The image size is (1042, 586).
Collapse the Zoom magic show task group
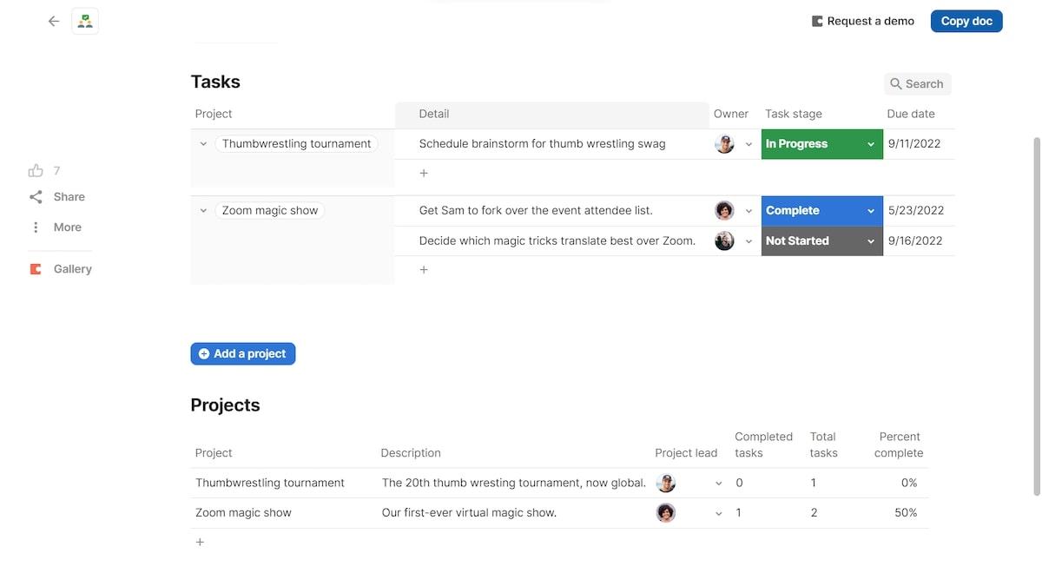pyautogui.click(x=203, y=211)
